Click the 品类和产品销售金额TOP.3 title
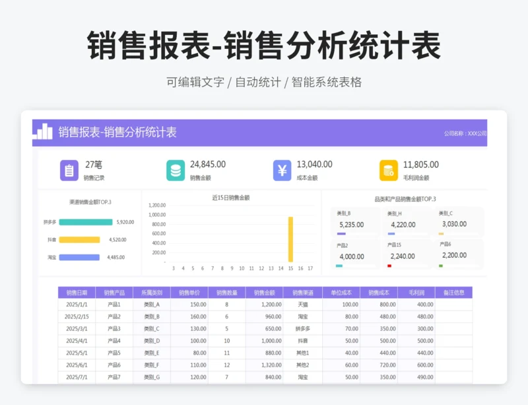Screen dimensions: 528x405 coord(405,199)
